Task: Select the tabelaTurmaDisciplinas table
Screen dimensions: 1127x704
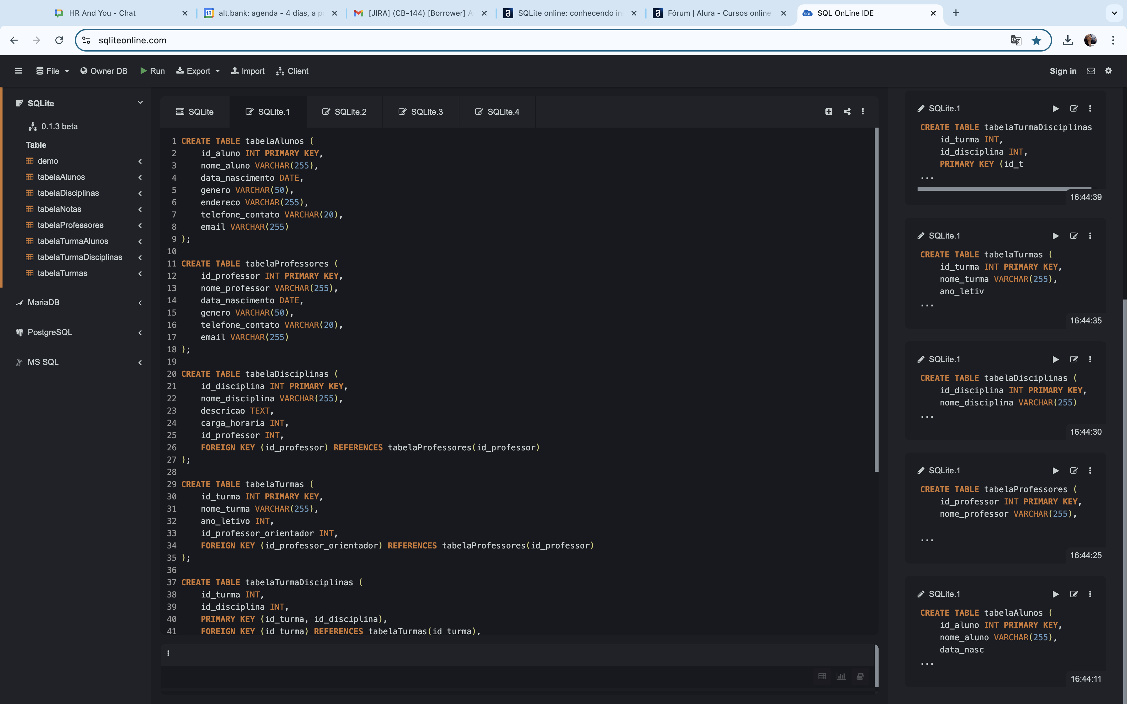Action: pos(80,257)
